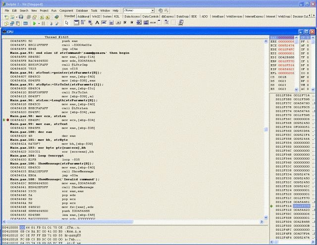
Task: Pick the PopupMenu component icon
Action: 90,23
